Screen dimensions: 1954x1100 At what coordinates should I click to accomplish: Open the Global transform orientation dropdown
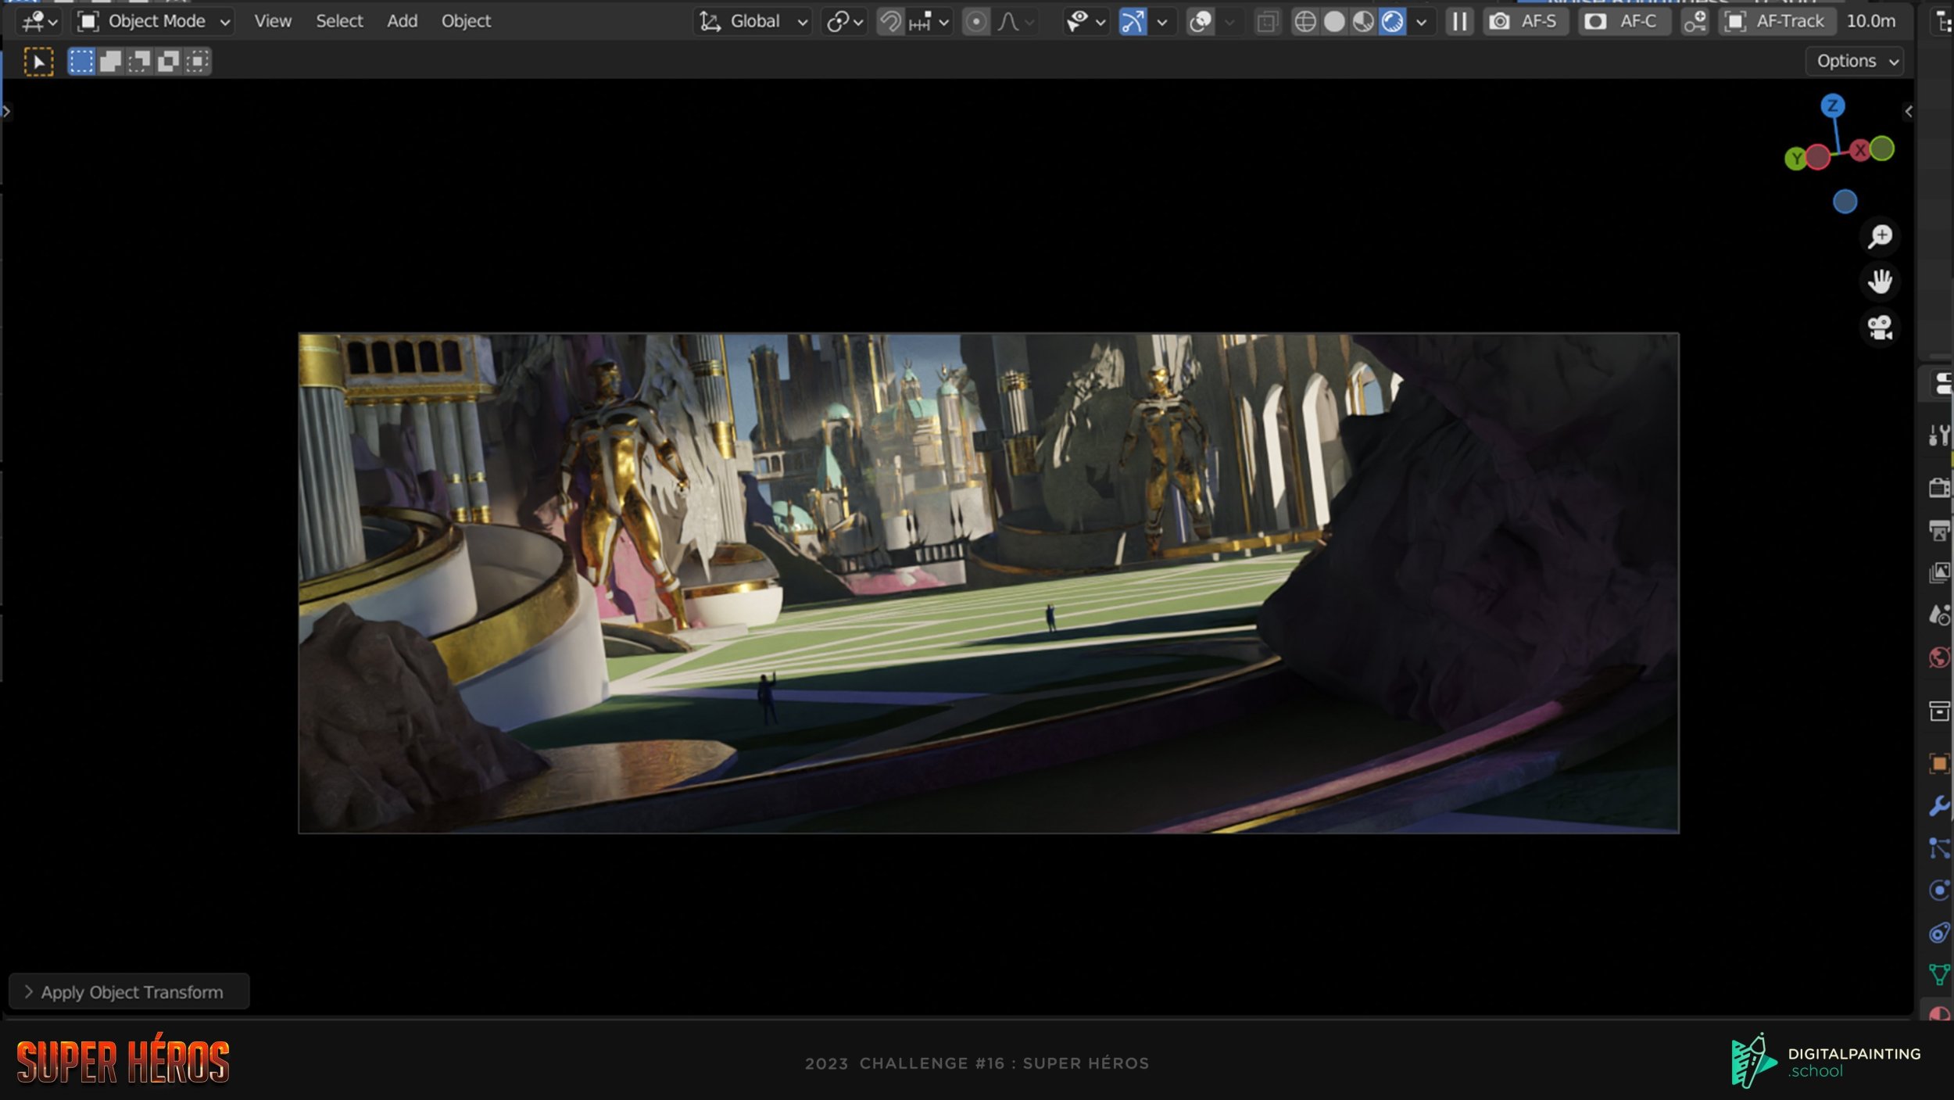pyautogui.click(x=752, y=21)
